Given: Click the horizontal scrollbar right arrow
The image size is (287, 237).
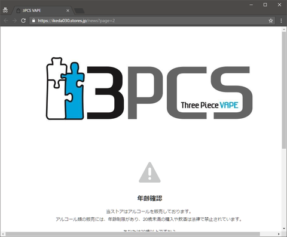Looking at the screenshot, I should point(279,234).
